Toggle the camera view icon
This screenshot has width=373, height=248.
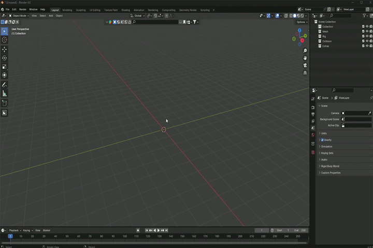[x=305, y=66]
